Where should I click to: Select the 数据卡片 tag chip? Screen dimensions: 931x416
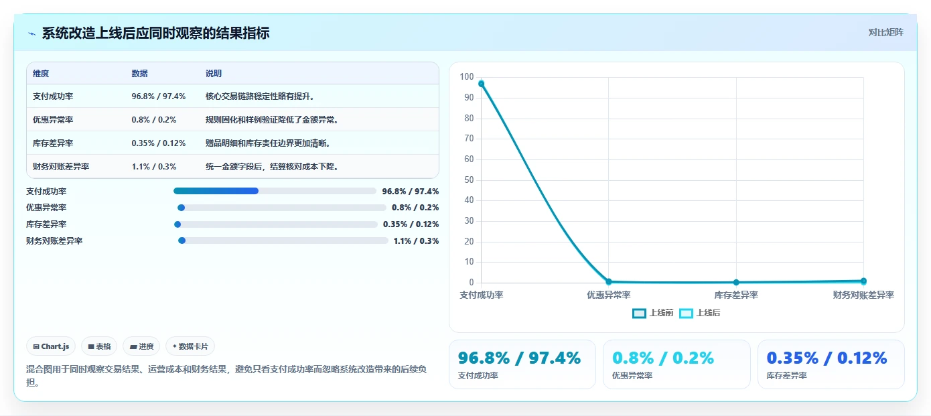190,346
